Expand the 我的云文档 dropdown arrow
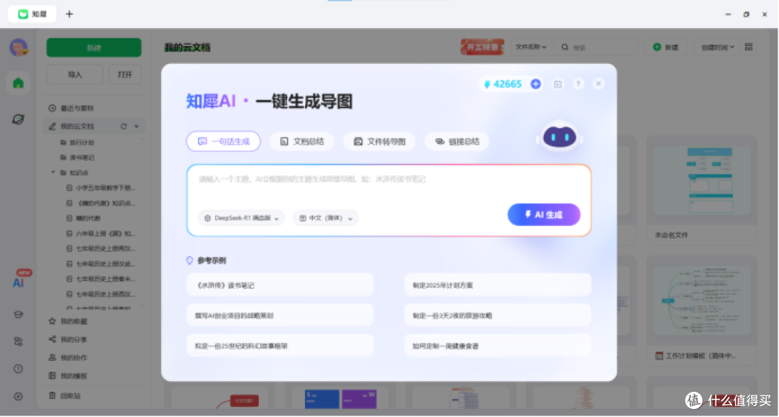This screenshot has height=417, width=779. 136,127
